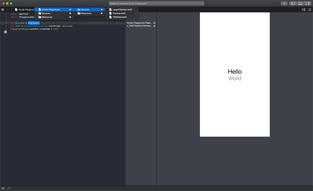Run playground with the gutter play button
The width and height of the screenshot is (313, 191).
click(5, 32)
